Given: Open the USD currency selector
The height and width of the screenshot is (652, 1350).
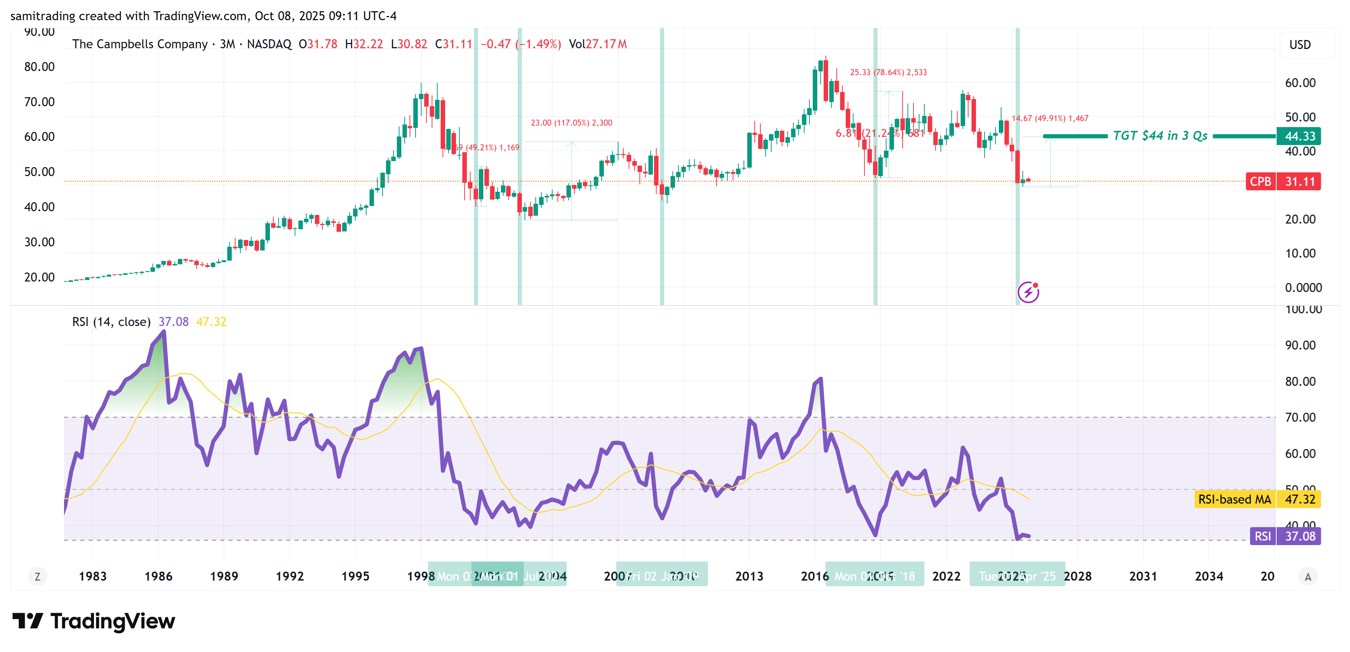Looking at the screenshot, I should pos(1307,44).
